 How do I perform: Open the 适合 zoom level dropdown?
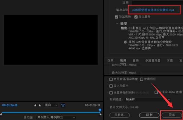(51, 105)
